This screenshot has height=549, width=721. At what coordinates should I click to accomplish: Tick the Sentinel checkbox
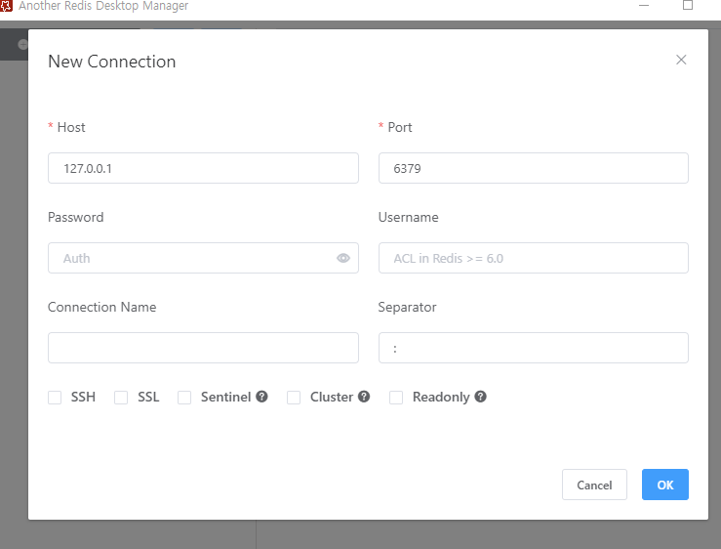click(x=184, y=397)
